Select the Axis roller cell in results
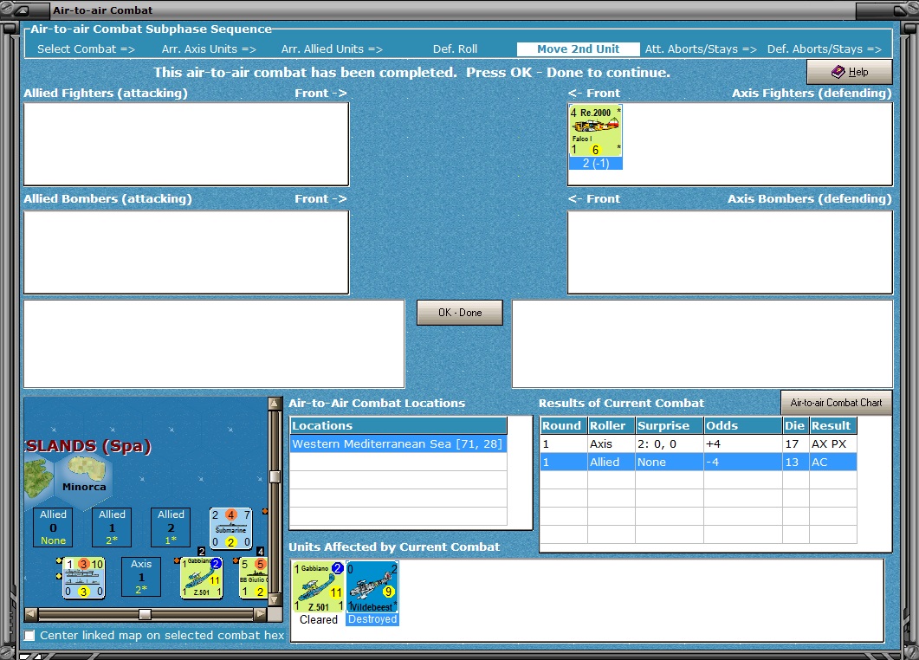The image size is (919, 660). point(612,443)
